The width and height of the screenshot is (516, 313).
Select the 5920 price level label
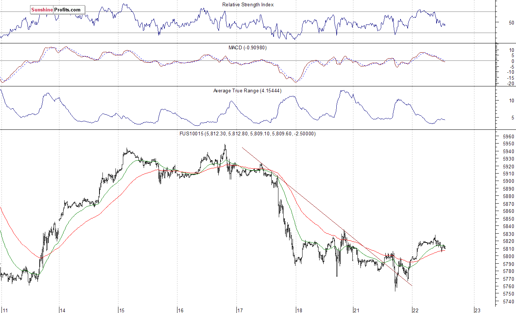[x=509, y=167]
